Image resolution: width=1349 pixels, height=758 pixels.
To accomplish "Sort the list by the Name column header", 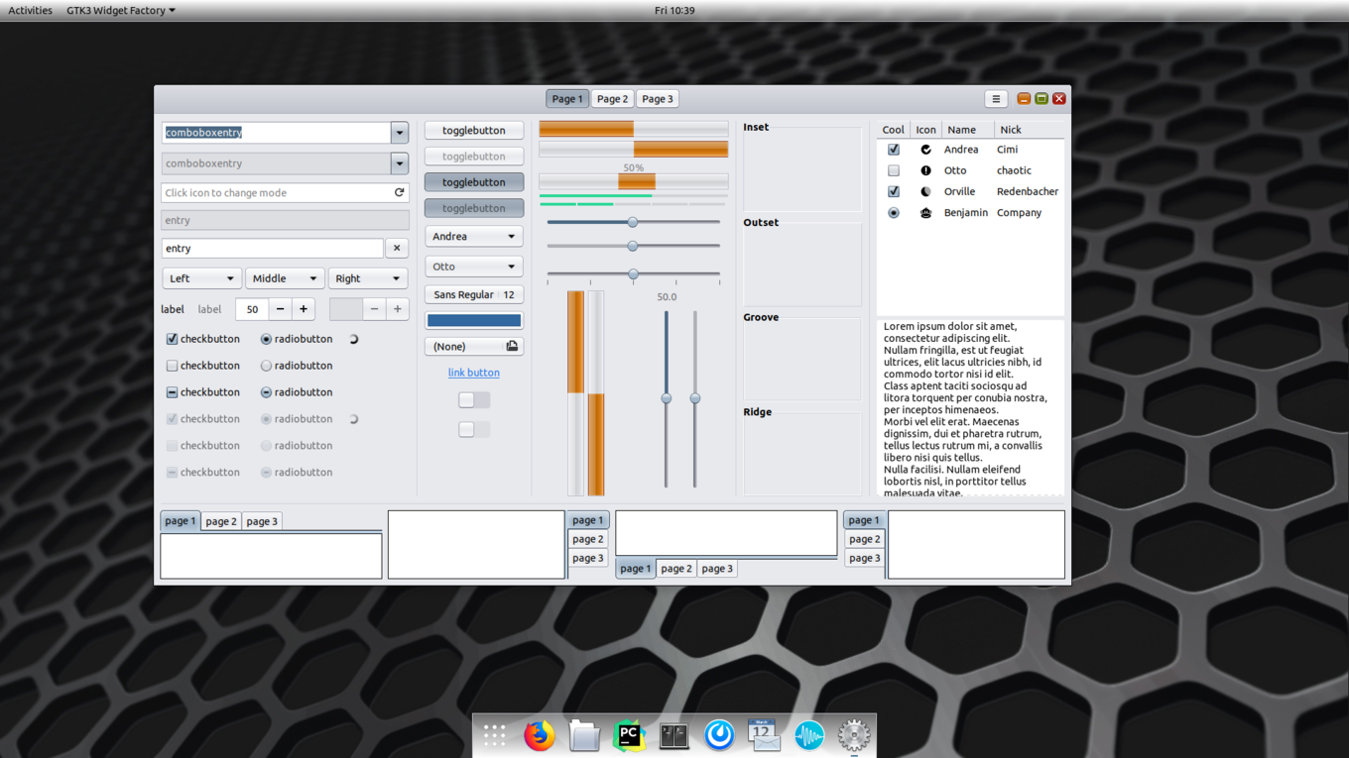I will click(967, 130).
